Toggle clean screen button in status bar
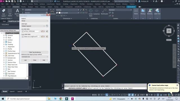Viewport: 180px width, 101px height. tap(176, 95)
